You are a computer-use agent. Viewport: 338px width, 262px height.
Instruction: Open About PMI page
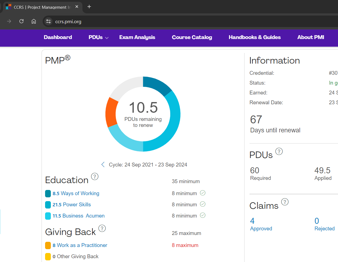click(311, 37)
